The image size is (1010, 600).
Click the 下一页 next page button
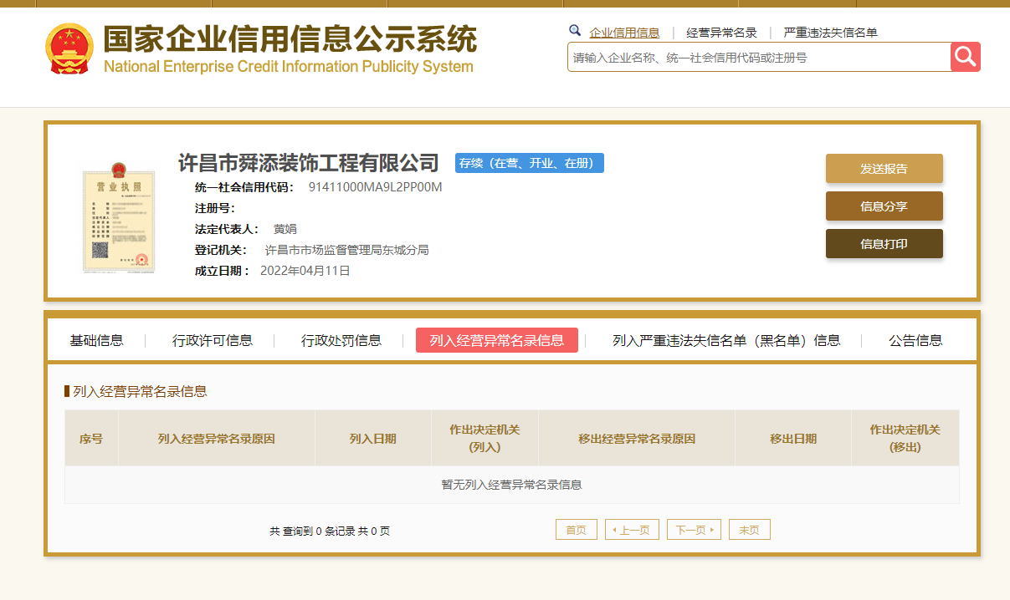click(x=694, y=530)
